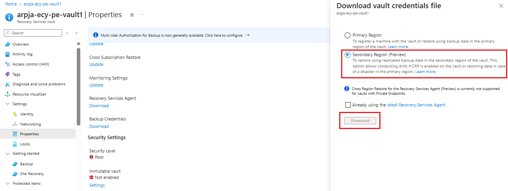Click Learn more under Primary Region
Viewport: 508px width, 191px height.
[398, 47]
